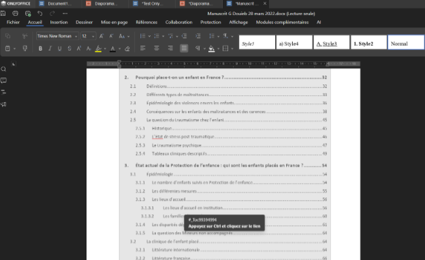Click the Borders icon
Image resolution: width=425 pixels, height=260 pixels.
click(225, 48)
